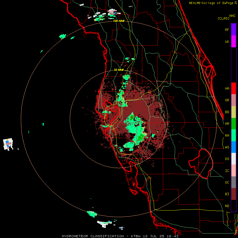
Task: Click the BI legend label
Action: (227, 194)
